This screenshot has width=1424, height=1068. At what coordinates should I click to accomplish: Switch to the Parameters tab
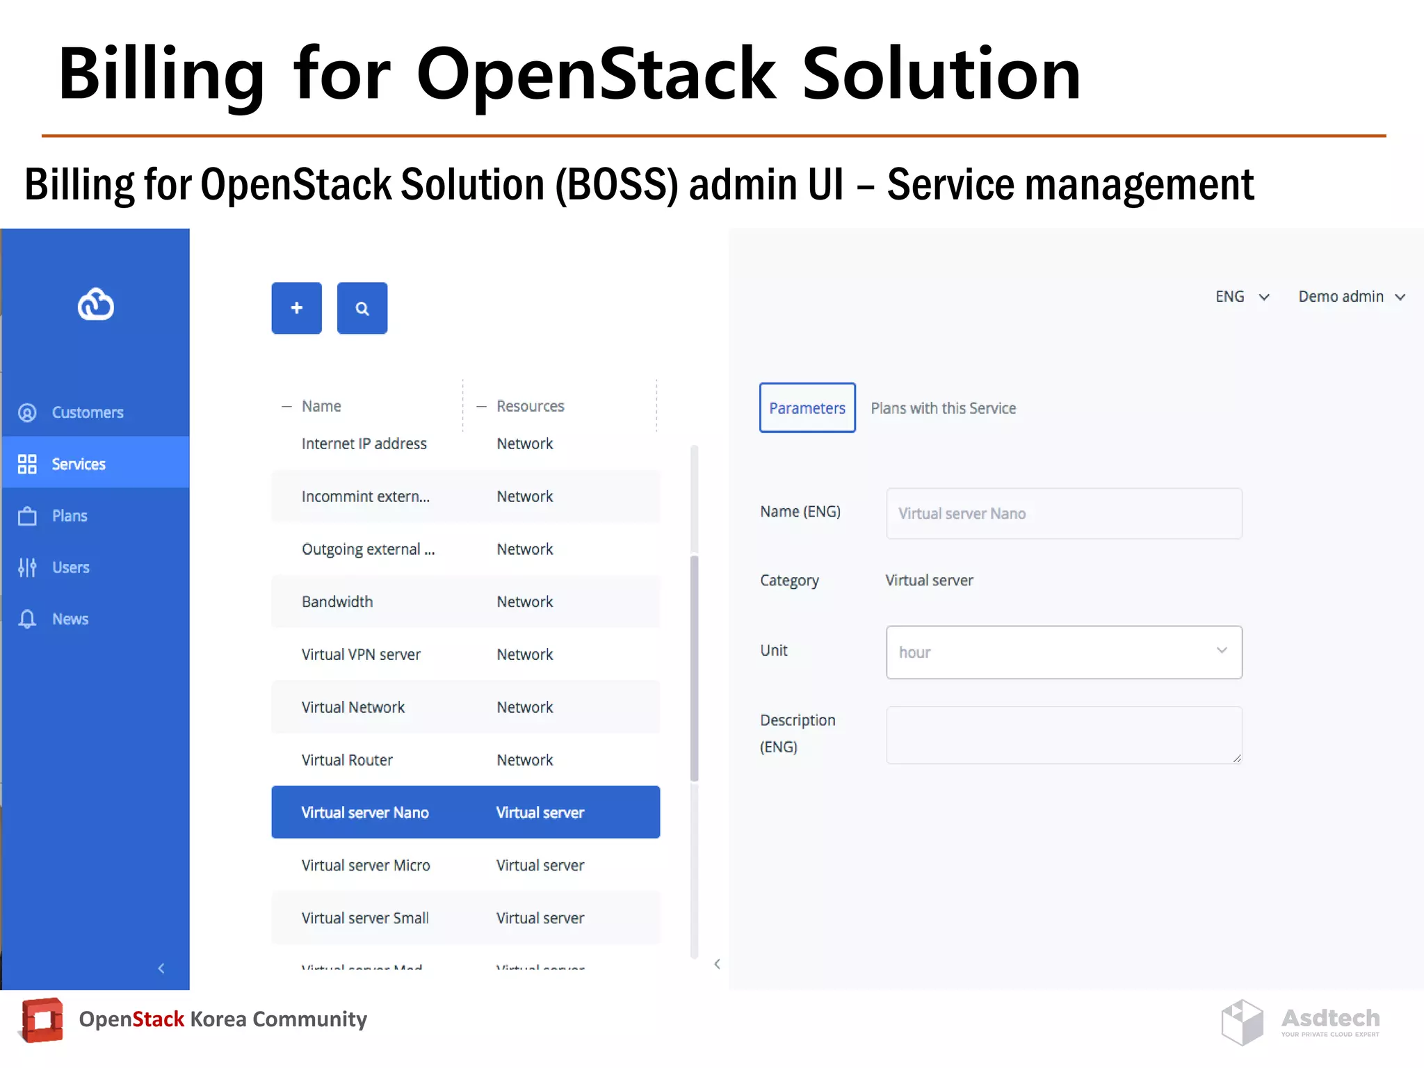[807, 408]
